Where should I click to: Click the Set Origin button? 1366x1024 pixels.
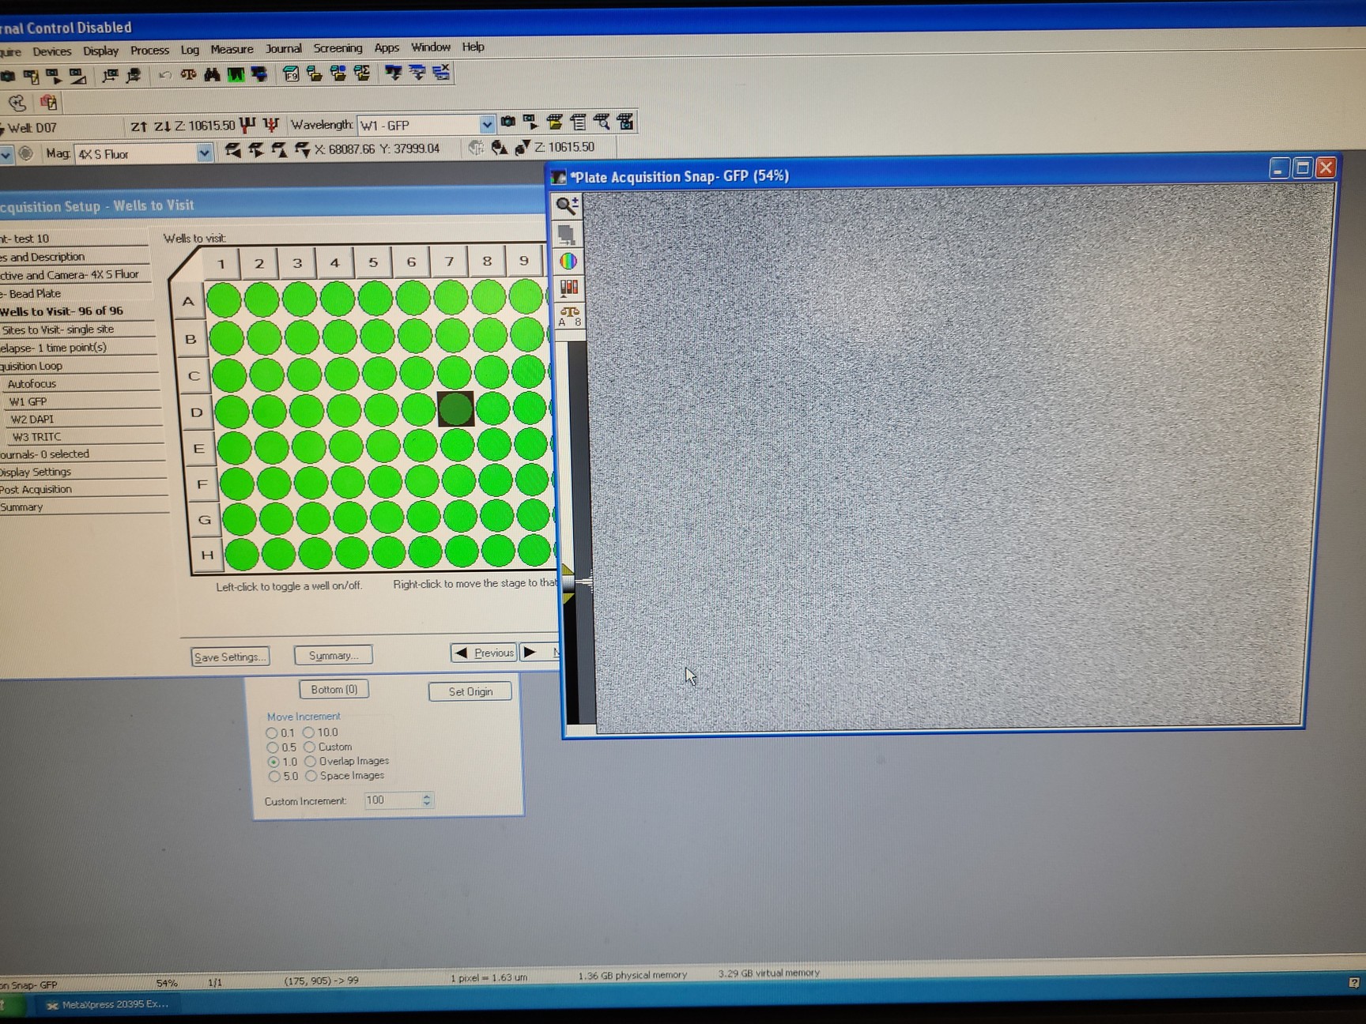pyautogui.click(x=470, y=691)
